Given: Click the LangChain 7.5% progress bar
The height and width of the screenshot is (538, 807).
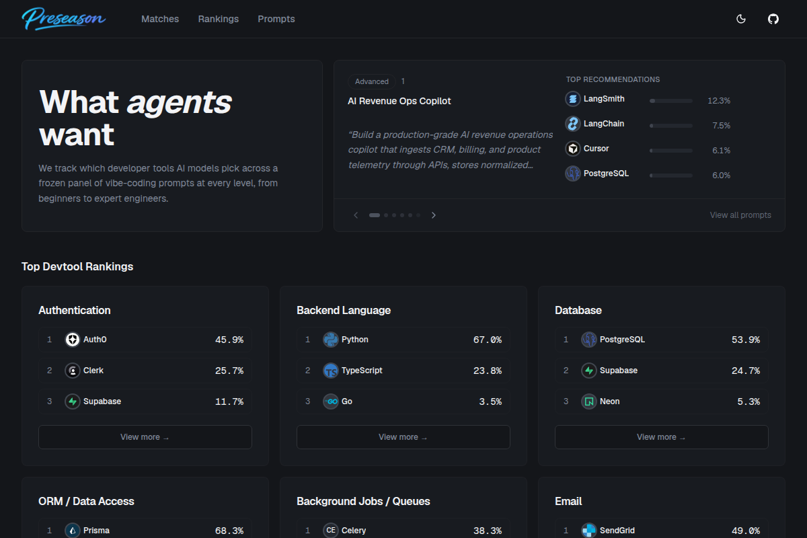Looking at the screenshot, I should pos(671,126).
